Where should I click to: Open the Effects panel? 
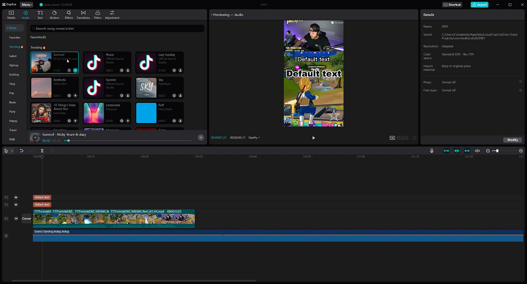(69, 15)
